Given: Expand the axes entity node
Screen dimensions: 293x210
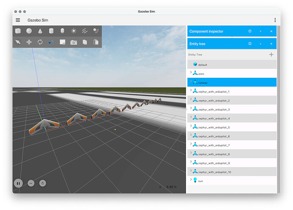Looking at the screenshot, I should click(191, 74).
